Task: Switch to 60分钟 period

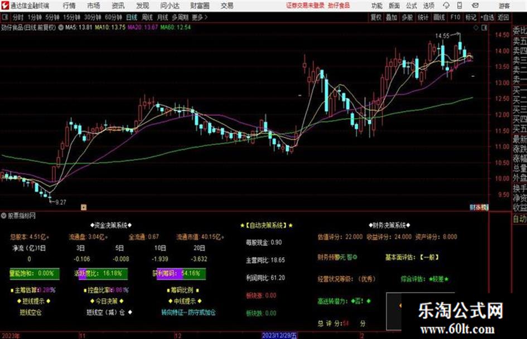Action: coord(113,17)
